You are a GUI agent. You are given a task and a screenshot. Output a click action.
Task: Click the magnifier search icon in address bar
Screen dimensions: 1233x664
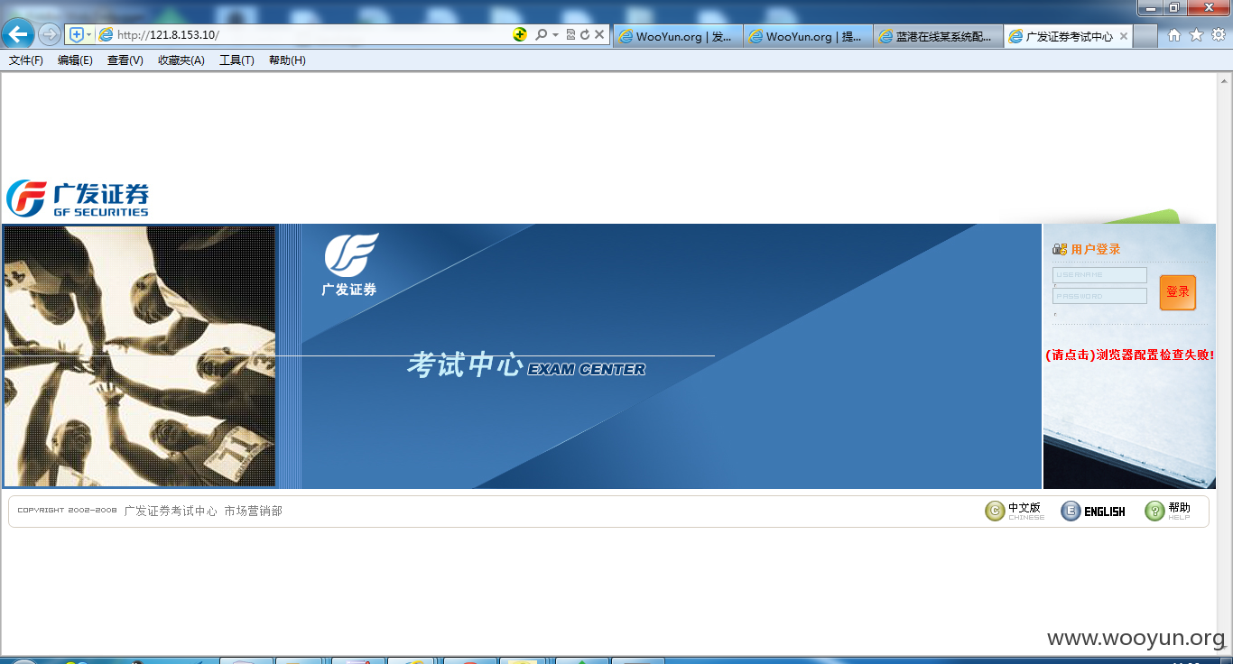click(x=541, y=34)
